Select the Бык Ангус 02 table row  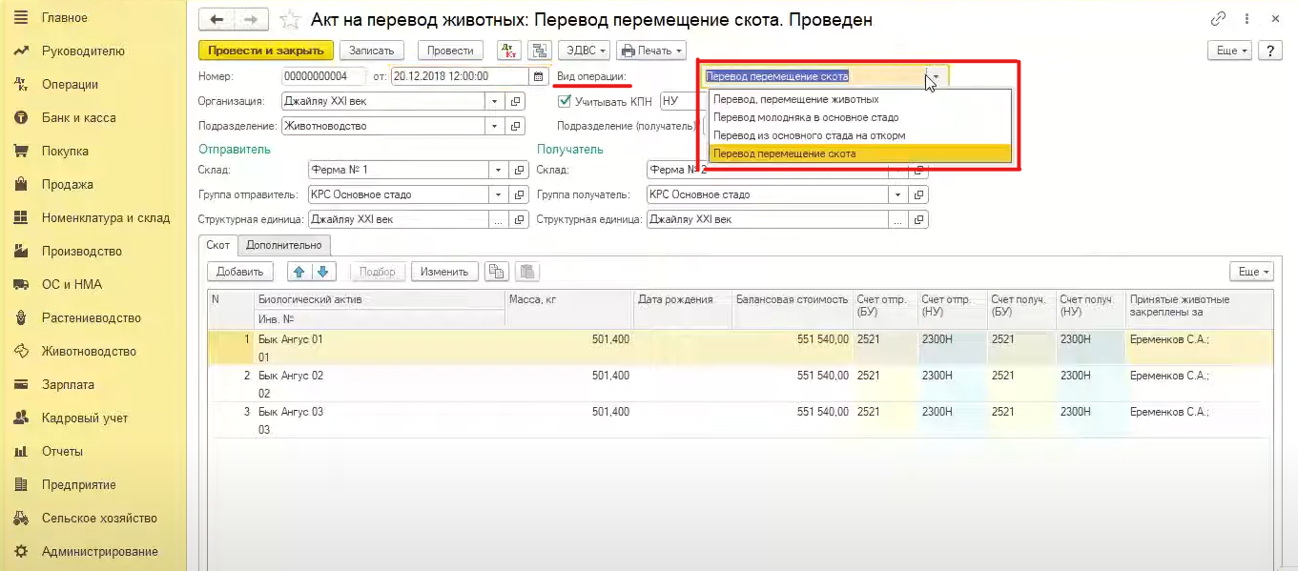(291, 376)
